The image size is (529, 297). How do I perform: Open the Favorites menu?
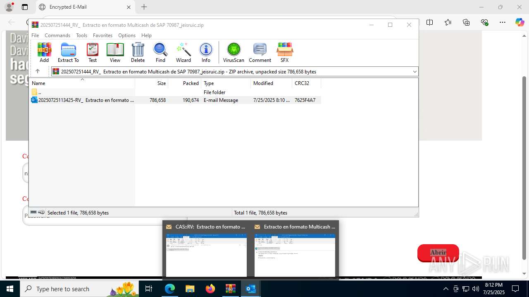[x=102, y=35]
